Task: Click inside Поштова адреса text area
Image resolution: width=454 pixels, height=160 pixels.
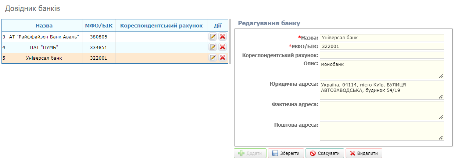Action: coord(382,131)
